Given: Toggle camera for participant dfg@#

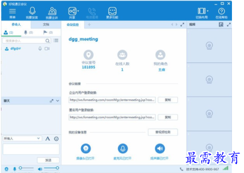Looking at the screenshot, I should (x=47, y=48).
